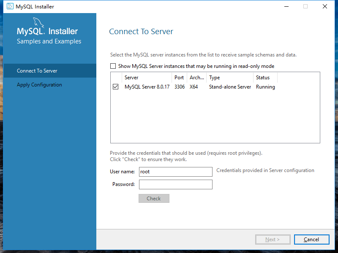
Task: Click the Credentials provided in Server configuration note
Action: pos(265,170)
